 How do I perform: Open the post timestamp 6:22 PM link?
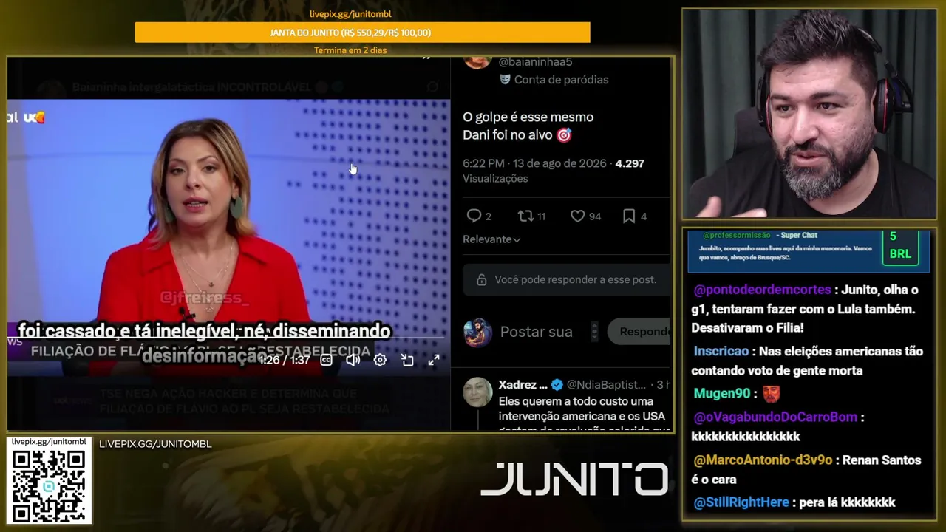click(x=534, y=163)
